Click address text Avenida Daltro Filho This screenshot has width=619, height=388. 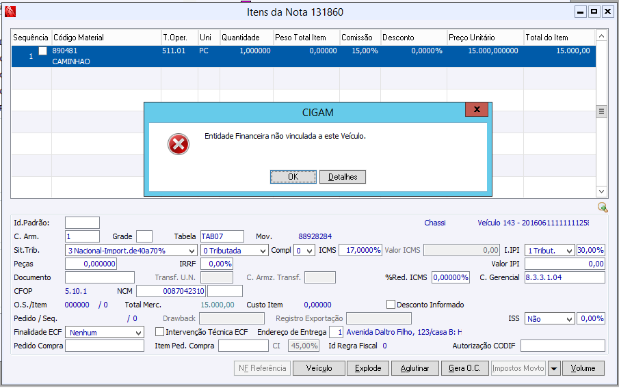(404, 332)
